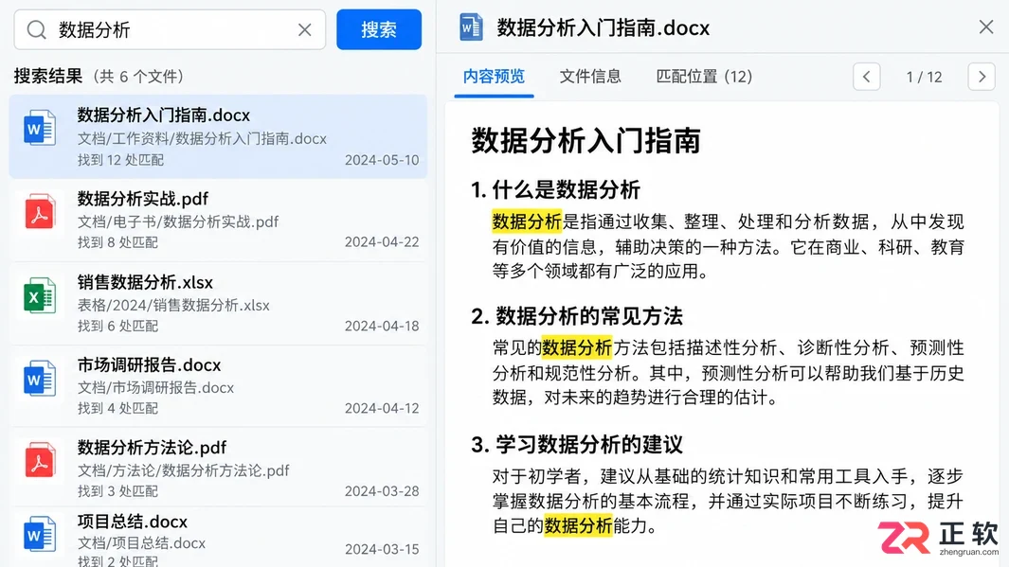Screen dimensions: 1009x567
Task: Click date 2024-04-18
Action: tap(382, 326)
